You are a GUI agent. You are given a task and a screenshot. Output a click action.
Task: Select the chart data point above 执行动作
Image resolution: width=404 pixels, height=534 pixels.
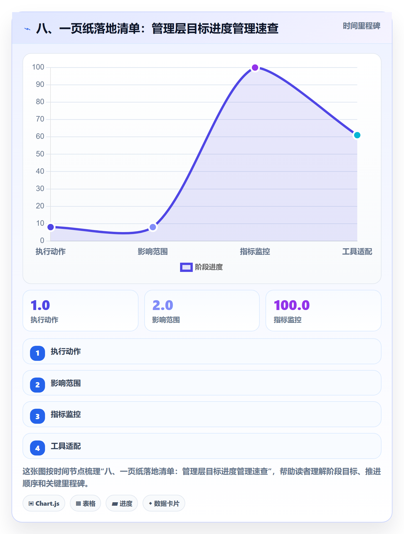(x=50, y=227)
